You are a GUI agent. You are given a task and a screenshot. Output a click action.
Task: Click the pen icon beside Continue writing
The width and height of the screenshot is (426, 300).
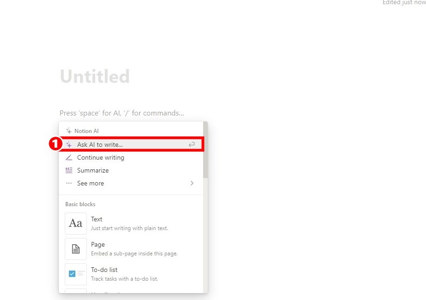point(69,157)
